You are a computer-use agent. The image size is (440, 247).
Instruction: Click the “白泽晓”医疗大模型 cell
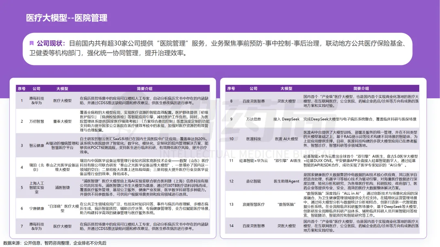62,208
